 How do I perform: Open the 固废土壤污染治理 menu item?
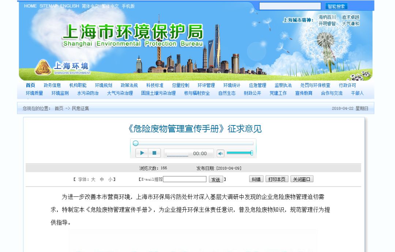158,93
